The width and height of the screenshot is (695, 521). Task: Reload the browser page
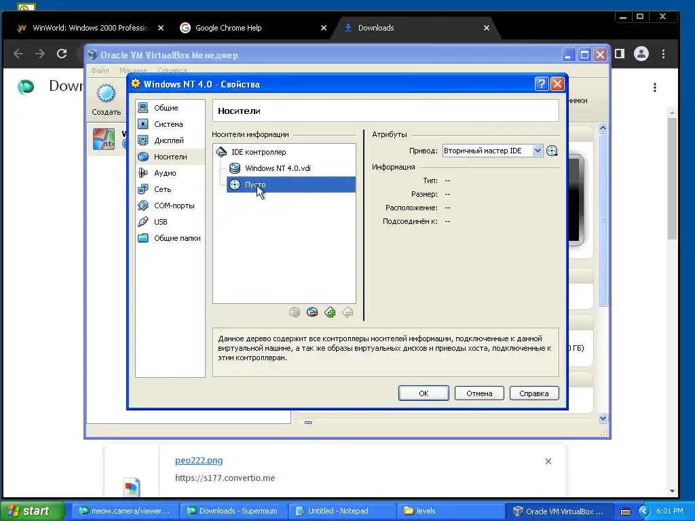pyautogui.click(x=62, y=54)
